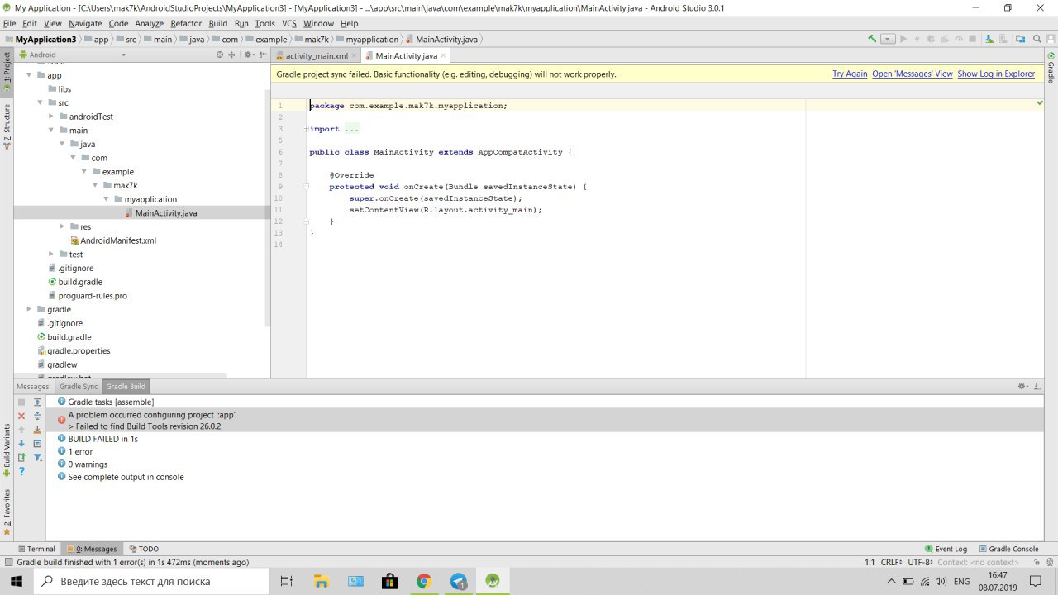
Task: Click the red Close X in Messages toolbar
Action: (x=21, y=416)
